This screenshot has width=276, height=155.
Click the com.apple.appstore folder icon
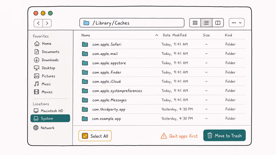85,63
